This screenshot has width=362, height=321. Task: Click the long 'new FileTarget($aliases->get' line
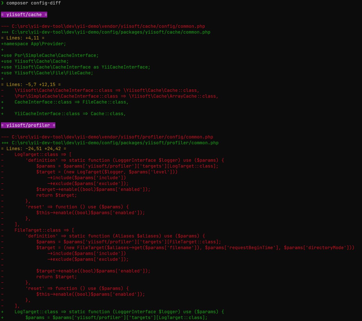pos(178,247)
